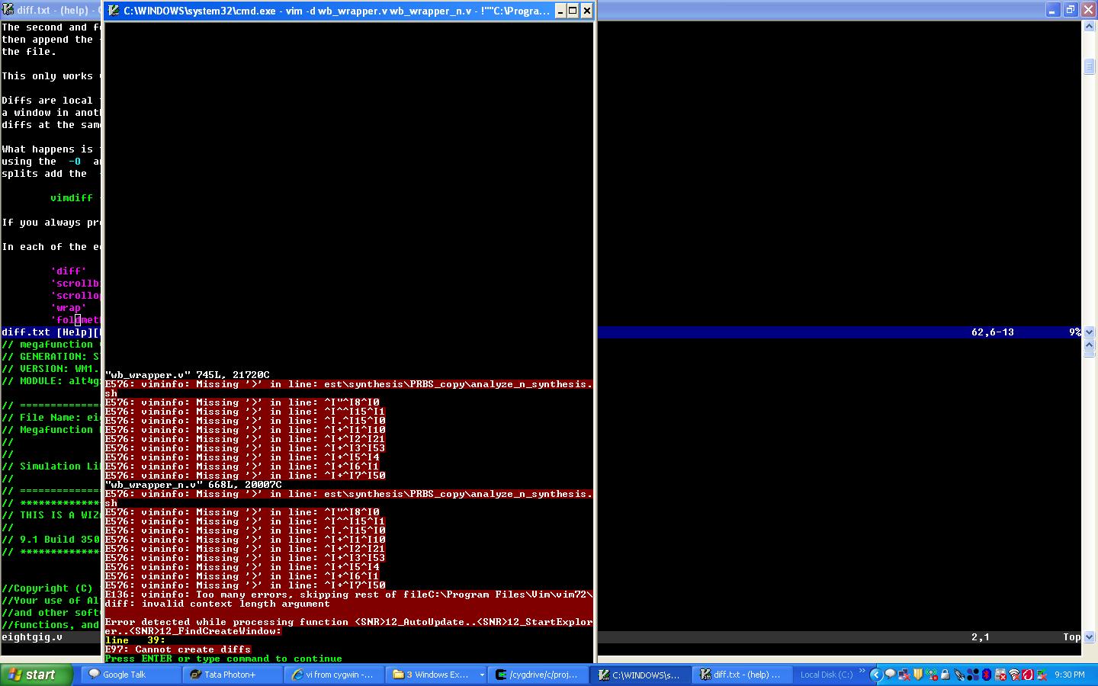Close the cmd.exe vim window

(587, 11)
